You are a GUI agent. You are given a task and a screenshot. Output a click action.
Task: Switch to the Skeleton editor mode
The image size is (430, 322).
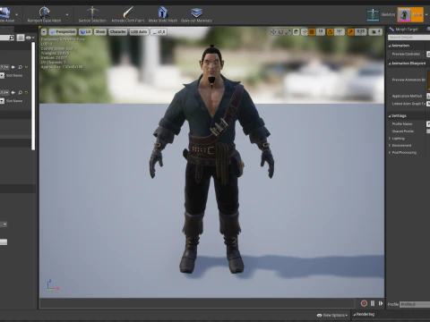[381, 14]
